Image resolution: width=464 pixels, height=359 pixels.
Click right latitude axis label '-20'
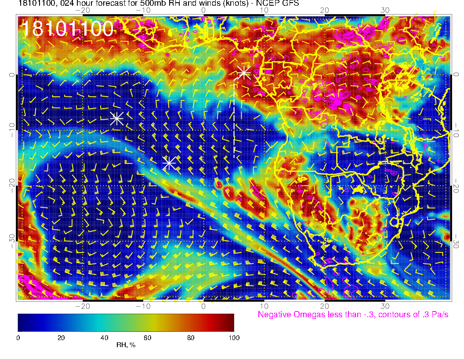point(456,186)
